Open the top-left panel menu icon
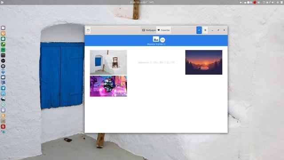Screen dimensions: 284x160 (2, 2)
